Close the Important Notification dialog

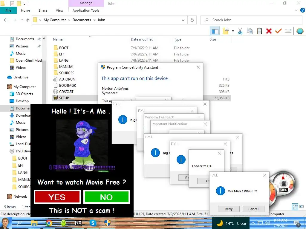(x=205, y=124)
